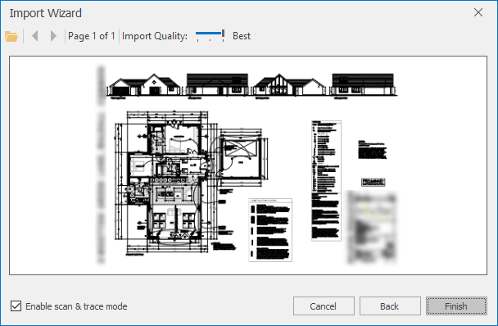Image resolution: width=498 pixels, height=326 pixels.
Task: Click the Back button
Action: [x=390, y=306]
